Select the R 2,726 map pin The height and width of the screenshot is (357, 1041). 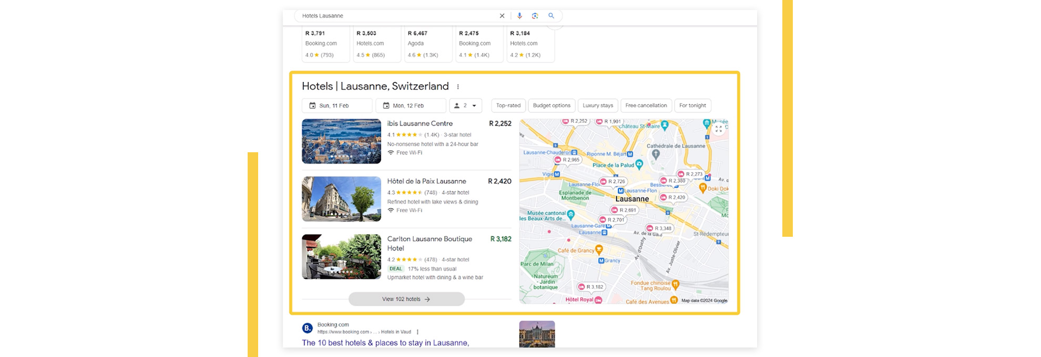coord(613,182)
